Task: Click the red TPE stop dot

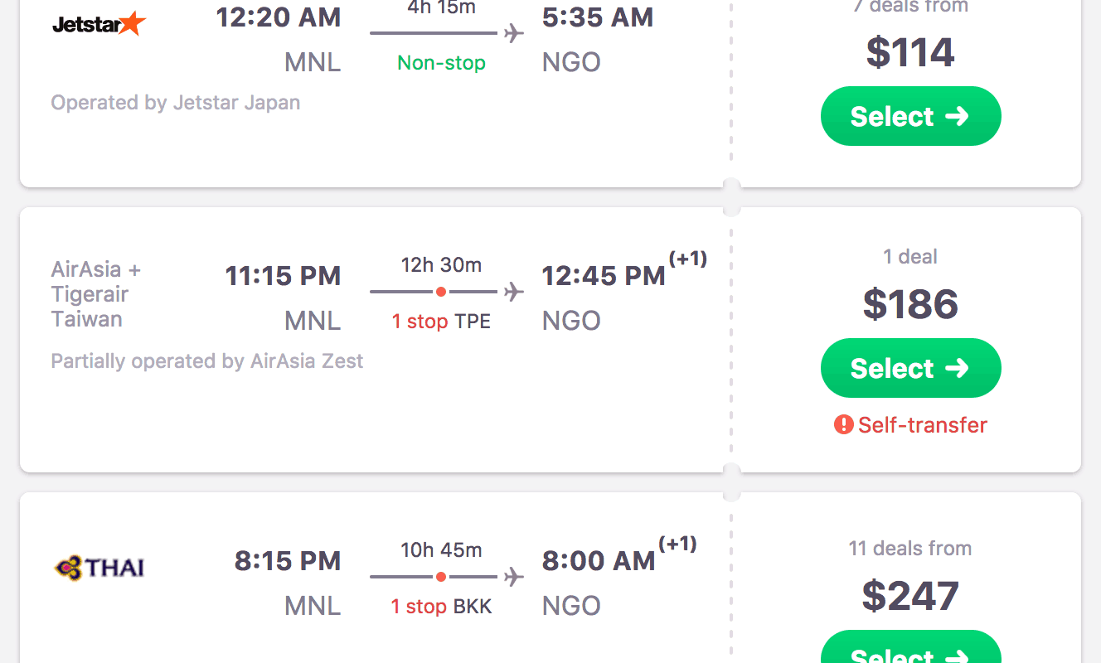Action: pyautogui.click(x=441, y=292)
